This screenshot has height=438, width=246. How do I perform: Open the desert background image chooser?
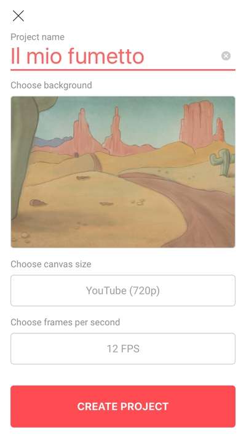pyautogui.click(x=123, y=172)
